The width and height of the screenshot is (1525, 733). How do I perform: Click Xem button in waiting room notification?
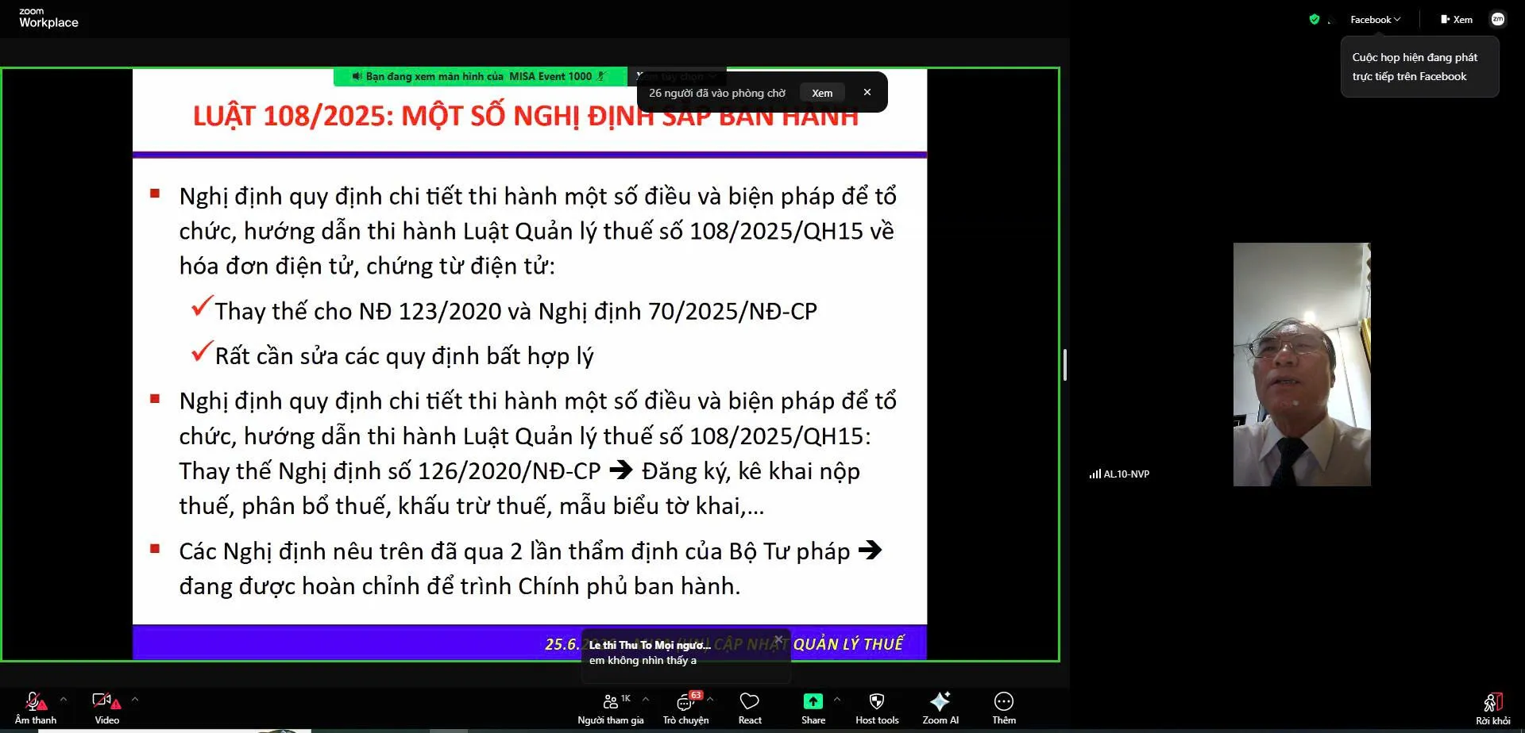point(822,93)
